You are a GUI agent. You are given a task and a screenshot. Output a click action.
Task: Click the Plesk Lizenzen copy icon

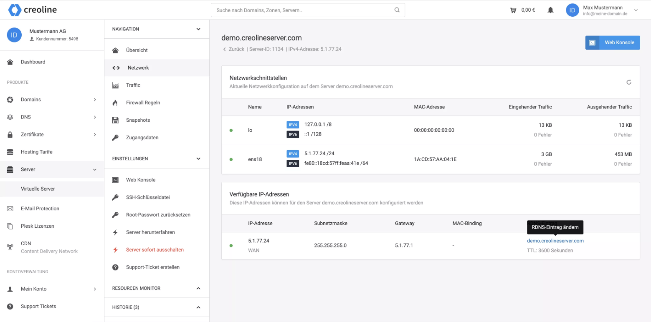click(10, 226)
